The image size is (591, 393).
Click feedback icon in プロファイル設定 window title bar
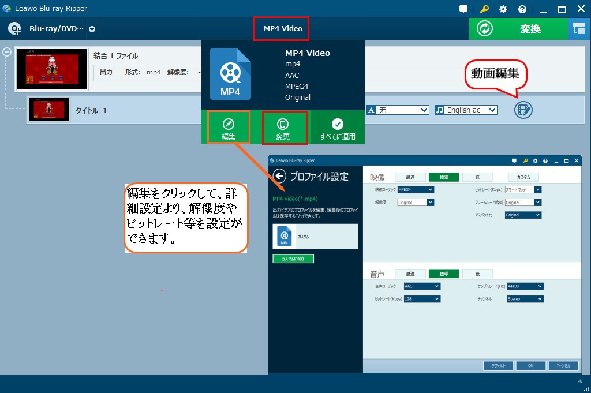(514, 161)
